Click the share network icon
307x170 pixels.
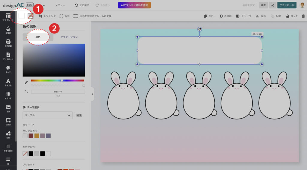coord(273,5)
